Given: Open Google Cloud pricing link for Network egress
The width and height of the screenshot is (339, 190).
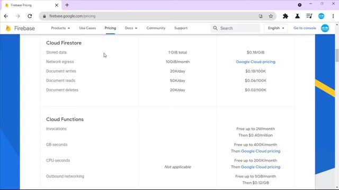Looking at the screenshot, I should (255, 62).
